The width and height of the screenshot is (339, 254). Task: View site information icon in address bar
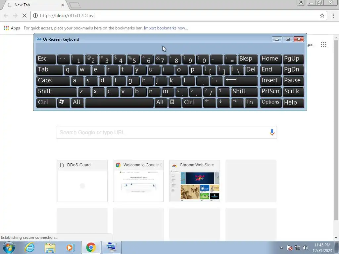(x=35, y=16)
